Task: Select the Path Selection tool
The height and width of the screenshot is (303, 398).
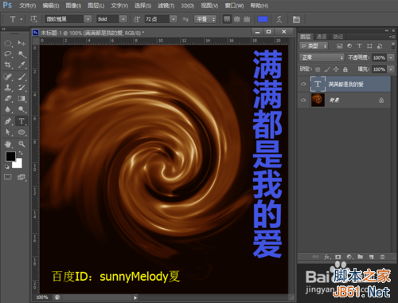Action: (x=8, y=132)
